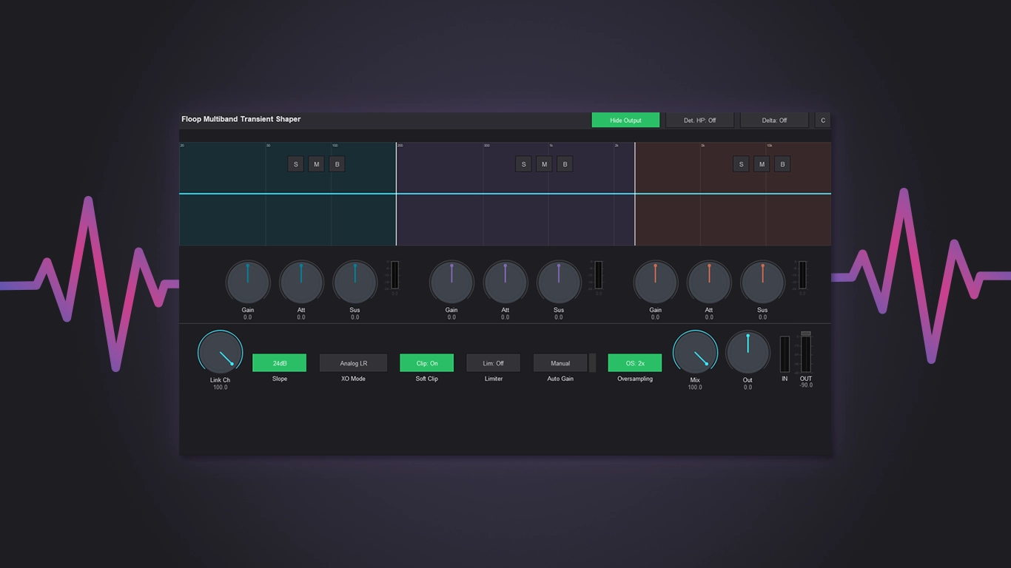Click the low band gain reduction meter
Viewport: 1011px width, 568px height.
[x=394, y=275]
